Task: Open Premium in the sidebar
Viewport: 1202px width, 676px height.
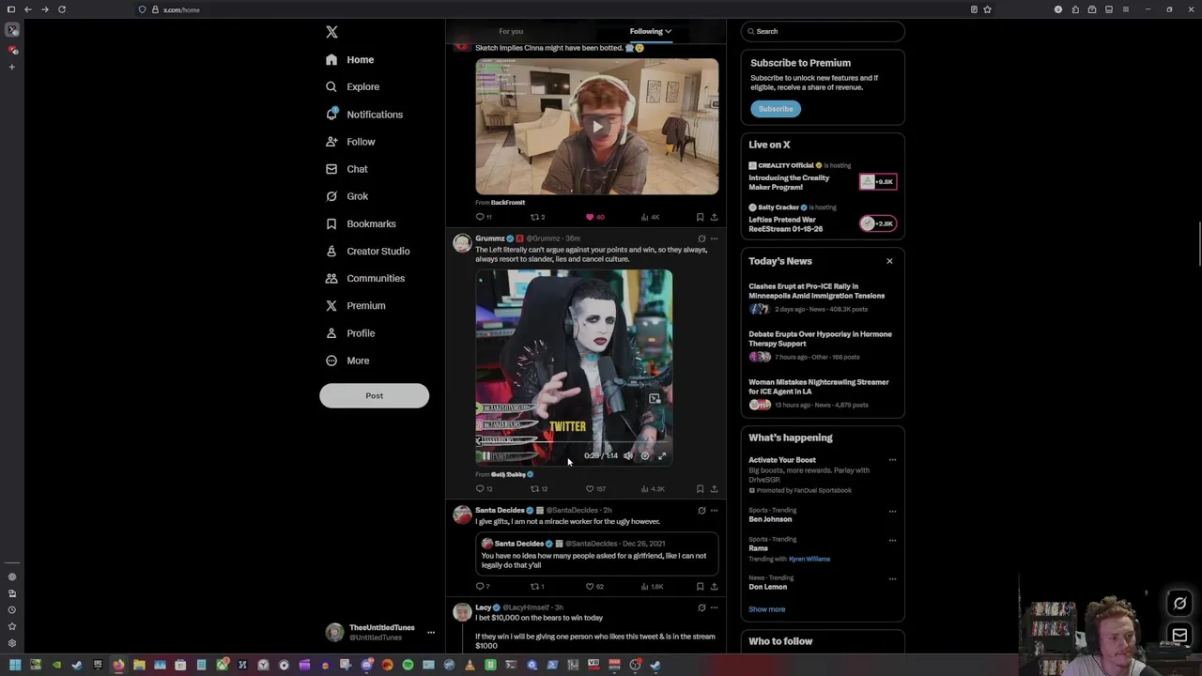Action: pos(355,305)
